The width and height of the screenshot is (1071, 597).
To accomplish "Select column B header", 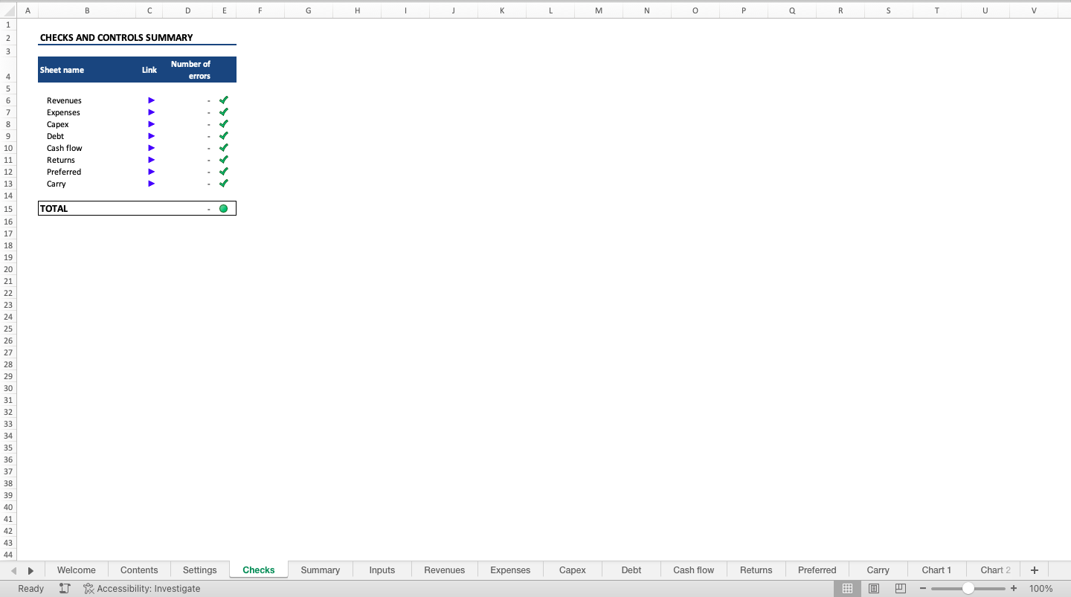I will pos(87,10).
